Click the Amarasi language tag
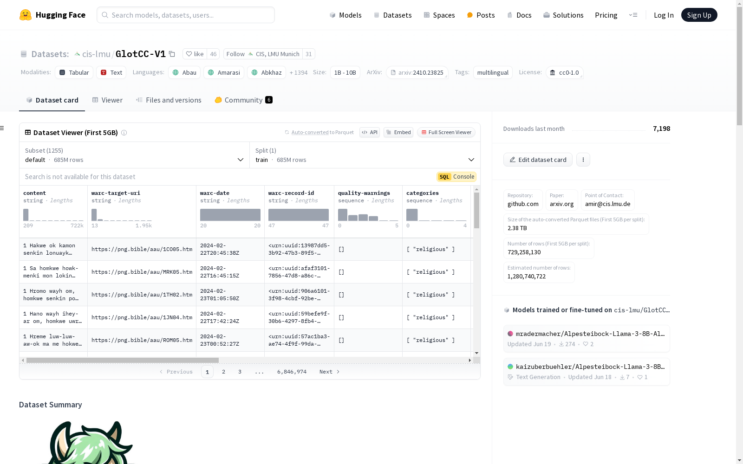 [x=224, y=72]
